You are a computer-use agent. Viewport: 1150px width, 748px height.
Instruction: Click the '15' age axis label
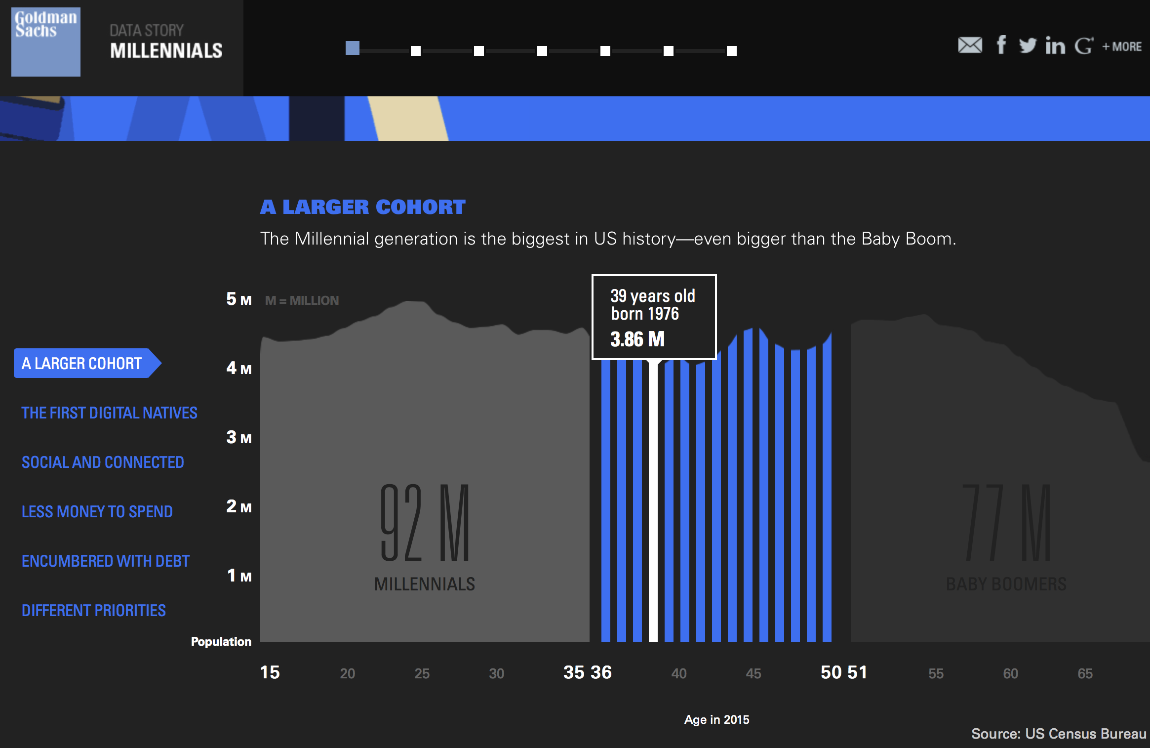270,672
